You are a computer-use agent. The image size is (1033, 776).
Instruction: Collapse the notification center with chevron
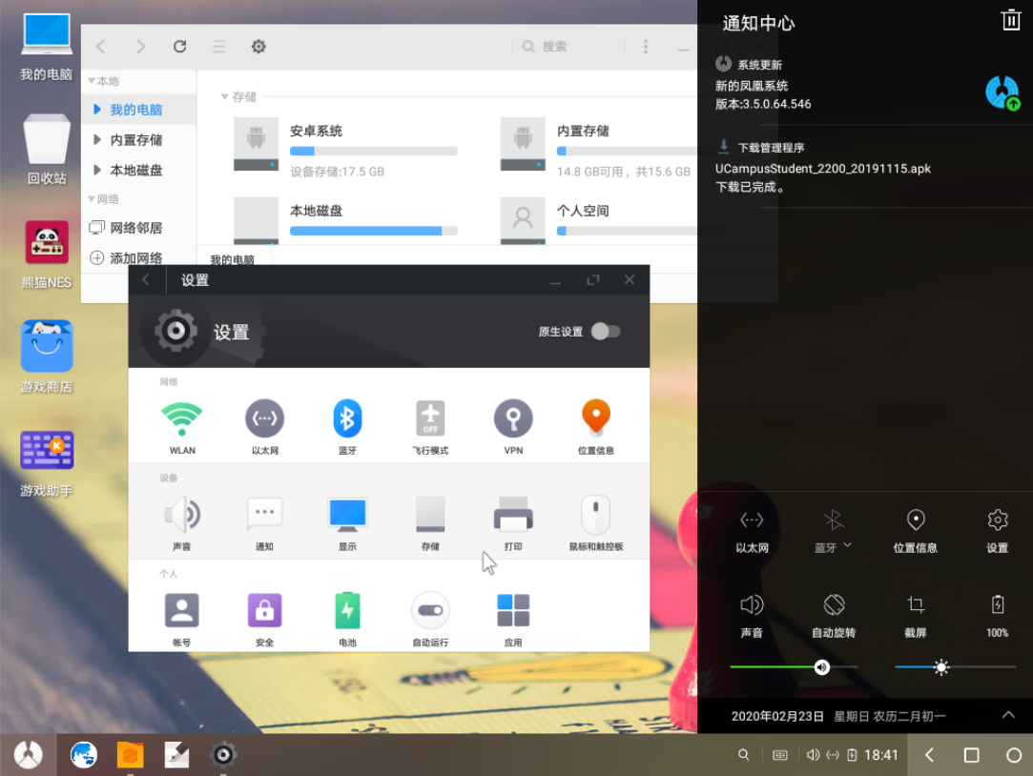[1008, 715]
